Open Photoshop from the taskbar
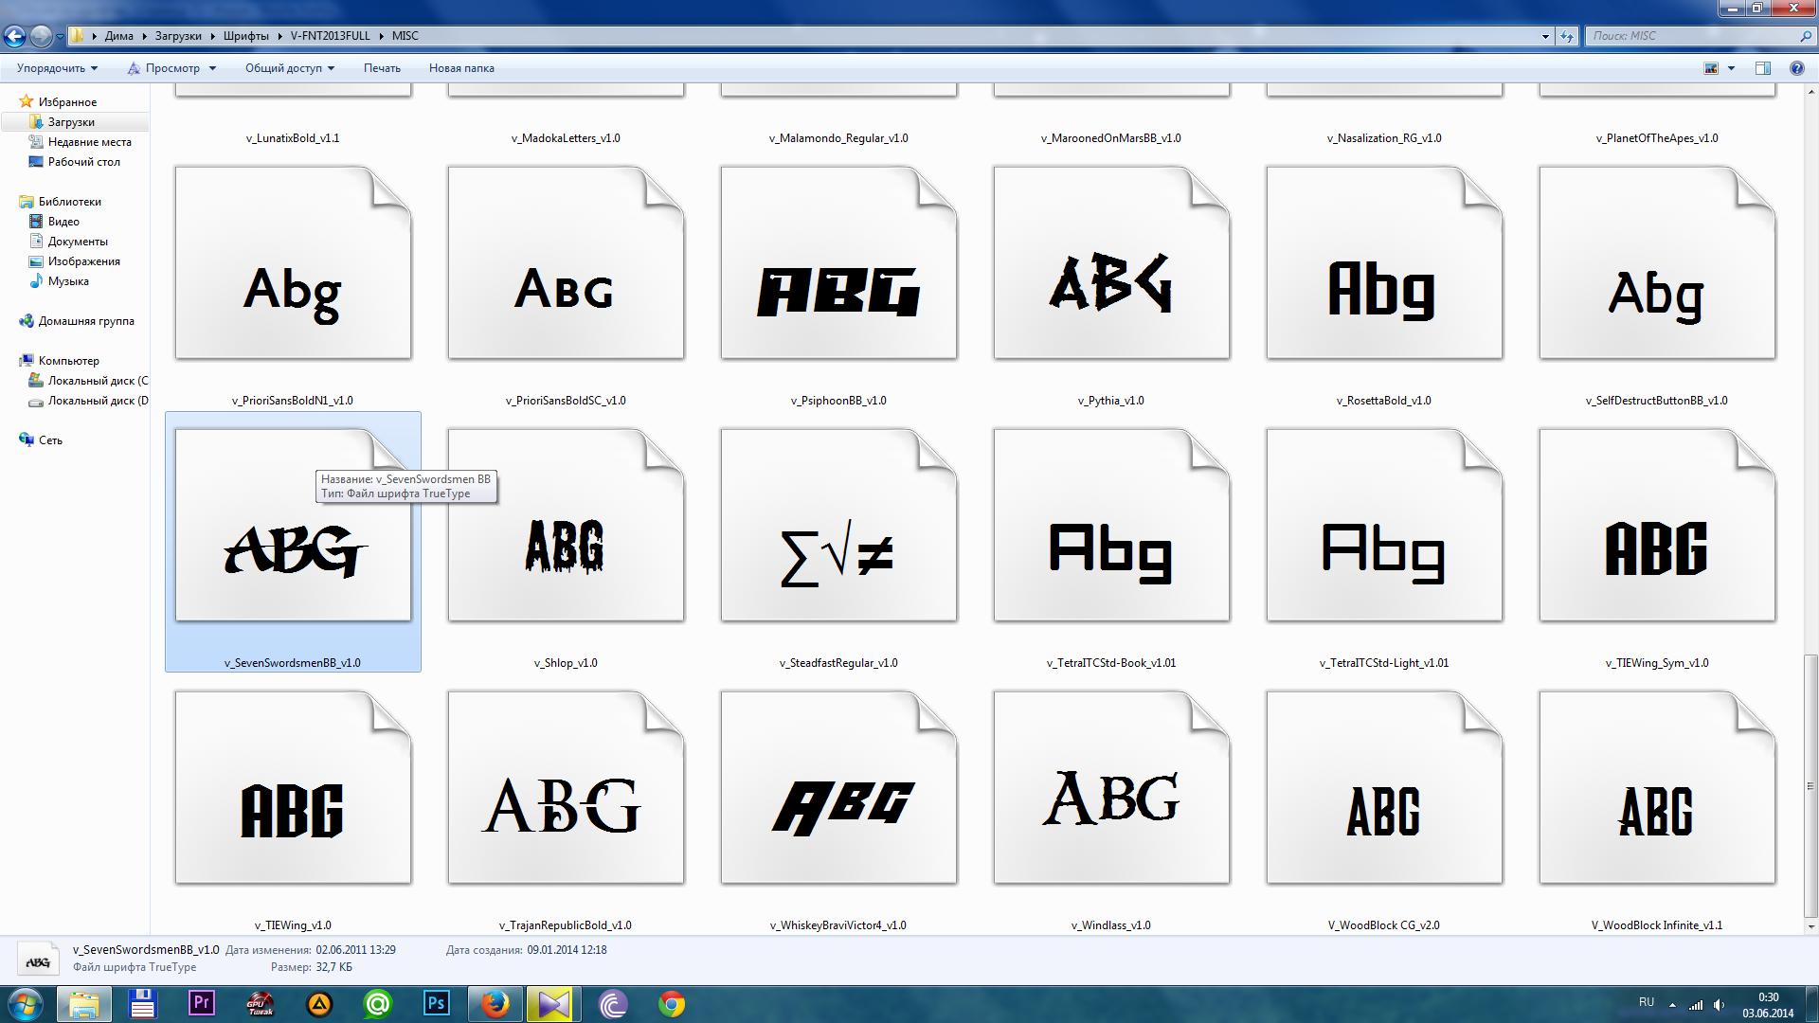The width and height of the screenshot is (1819, 1023). pyautogui.click(x=436, y=1003)
